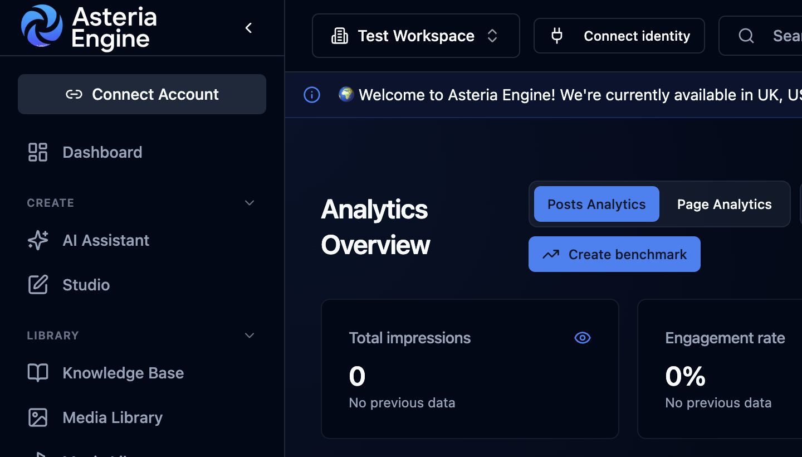
Task: Click the trend arrow icon on Create benchmark
Action: tap(551, 255)
